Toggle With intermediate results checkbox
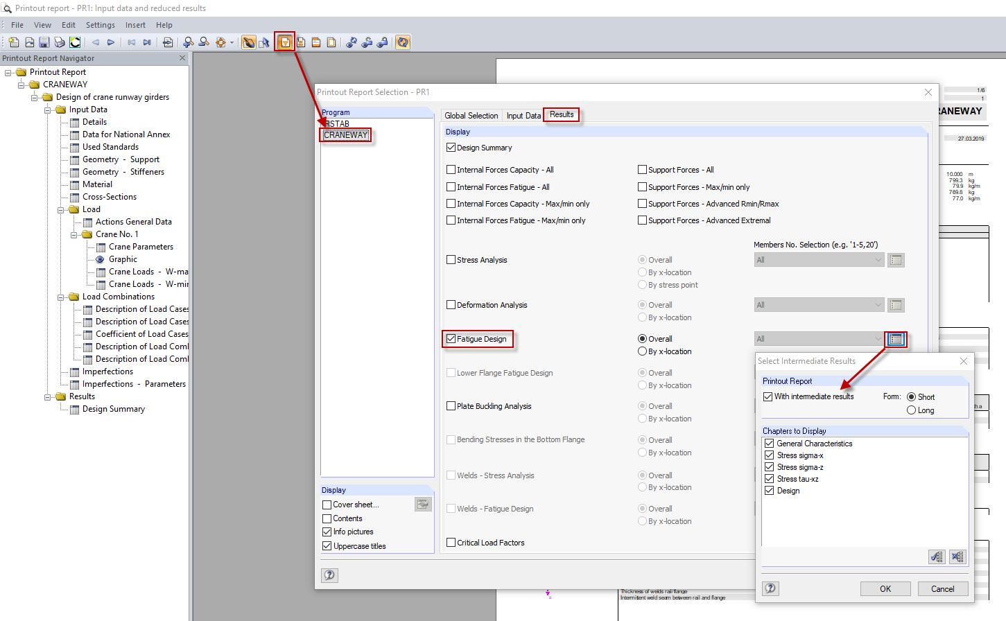This screenshot has height=621, width=1006. click(x=768, y=396)
